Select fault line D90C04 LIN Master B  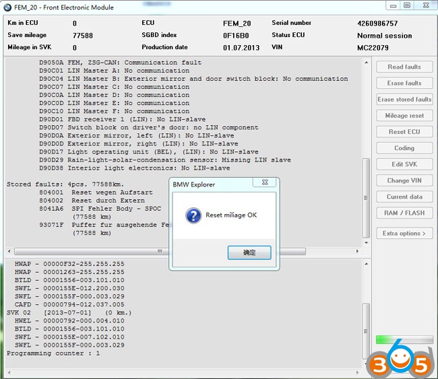193,79
